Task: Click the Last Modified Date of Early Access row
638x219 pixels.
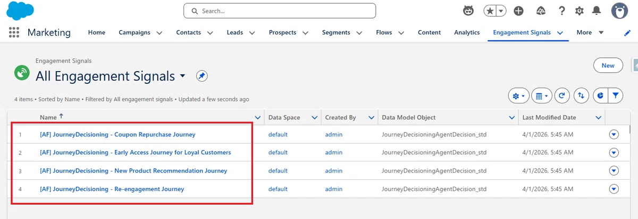Action: [x=547, y=153]
